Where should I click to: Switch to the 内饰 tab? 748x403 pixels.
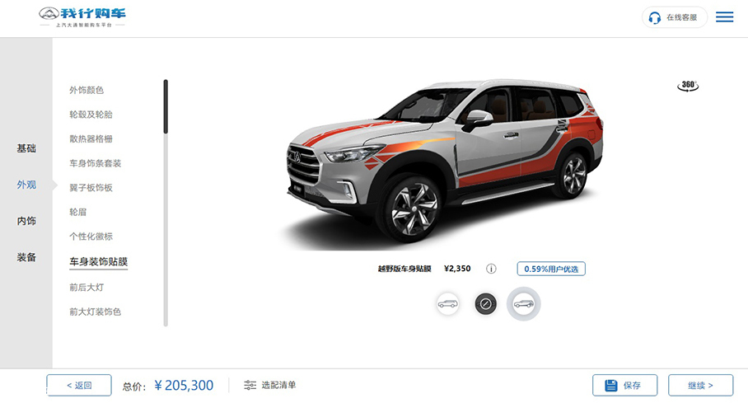[26, 221]
